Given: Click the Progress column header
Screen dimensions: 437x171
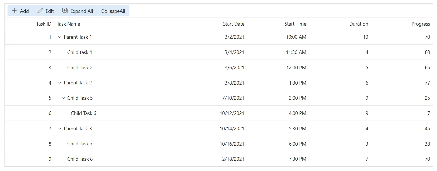Looking at the screenshot, I should tap(421, 24).
